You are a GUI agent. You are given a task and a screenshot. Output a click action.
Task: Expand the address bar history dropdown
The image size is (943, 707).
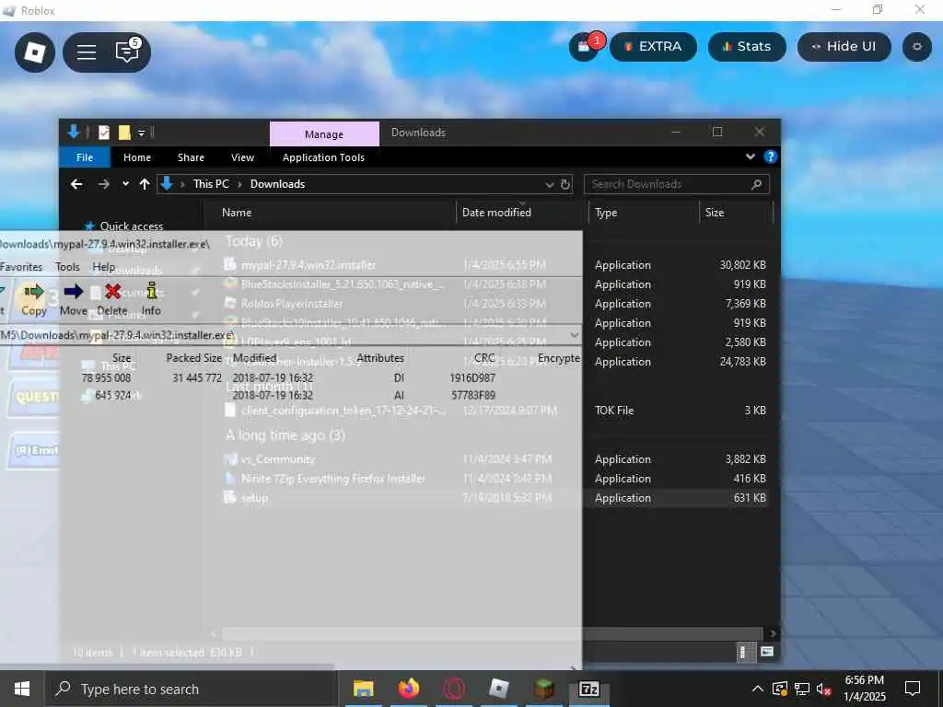[x=549, y=184]
